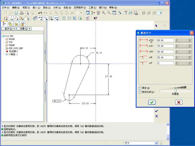Open the 视图 menu
The image size is (195, 146).
26,7
